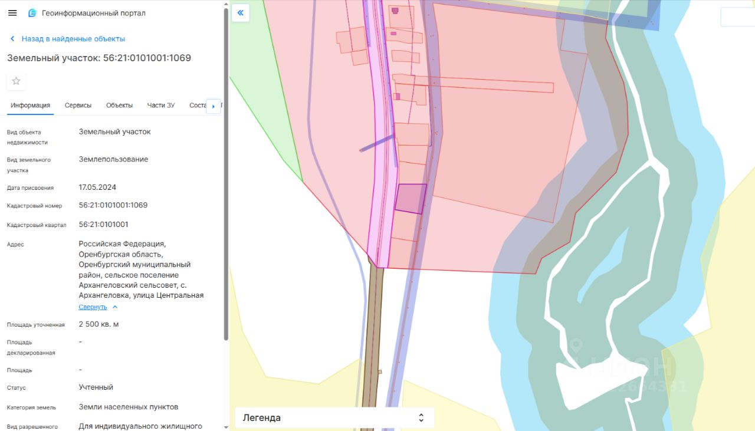755x431 pixels.
Task: Click the date value 17.05.2024
Action: 97,187
